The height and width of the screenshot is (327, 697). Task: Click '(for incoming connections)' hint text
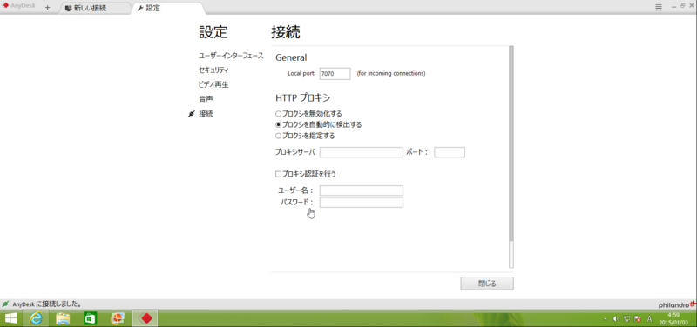point(390,74)
